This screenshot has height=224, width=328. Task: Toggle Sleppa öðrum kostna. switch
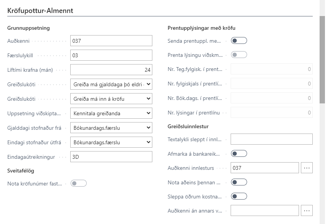239,197
